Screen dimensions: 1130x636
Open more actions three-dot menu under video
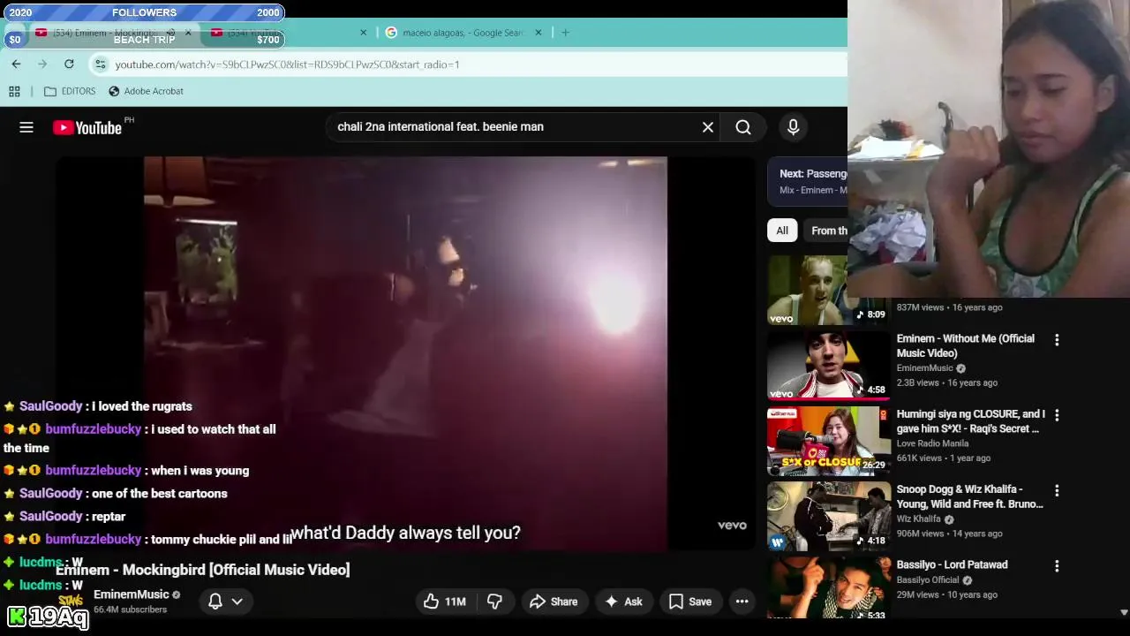[742, 602]
